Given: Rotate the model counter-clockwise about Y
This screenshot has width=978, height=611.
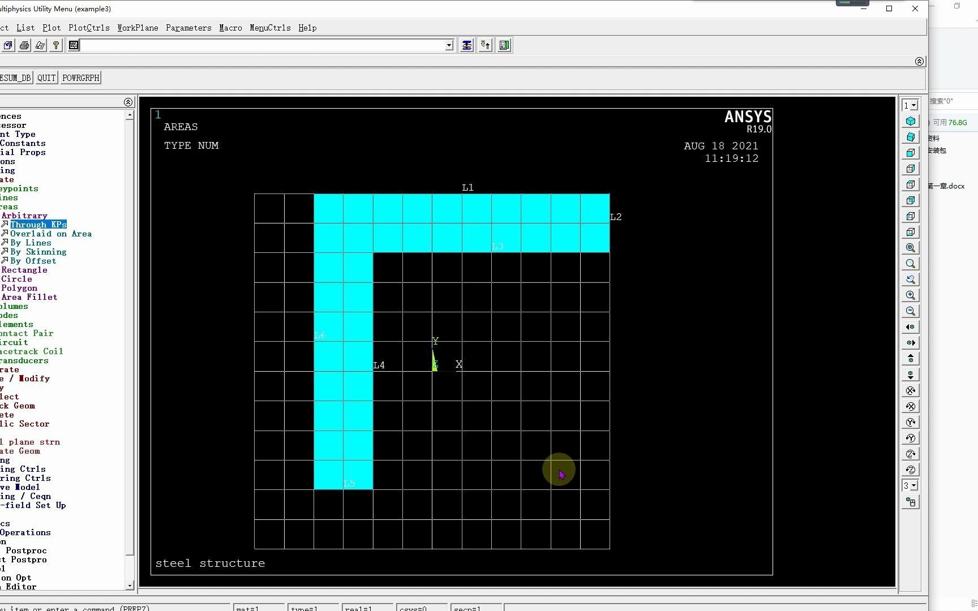Looking at the screenshot, I should (x=911, y=438).
